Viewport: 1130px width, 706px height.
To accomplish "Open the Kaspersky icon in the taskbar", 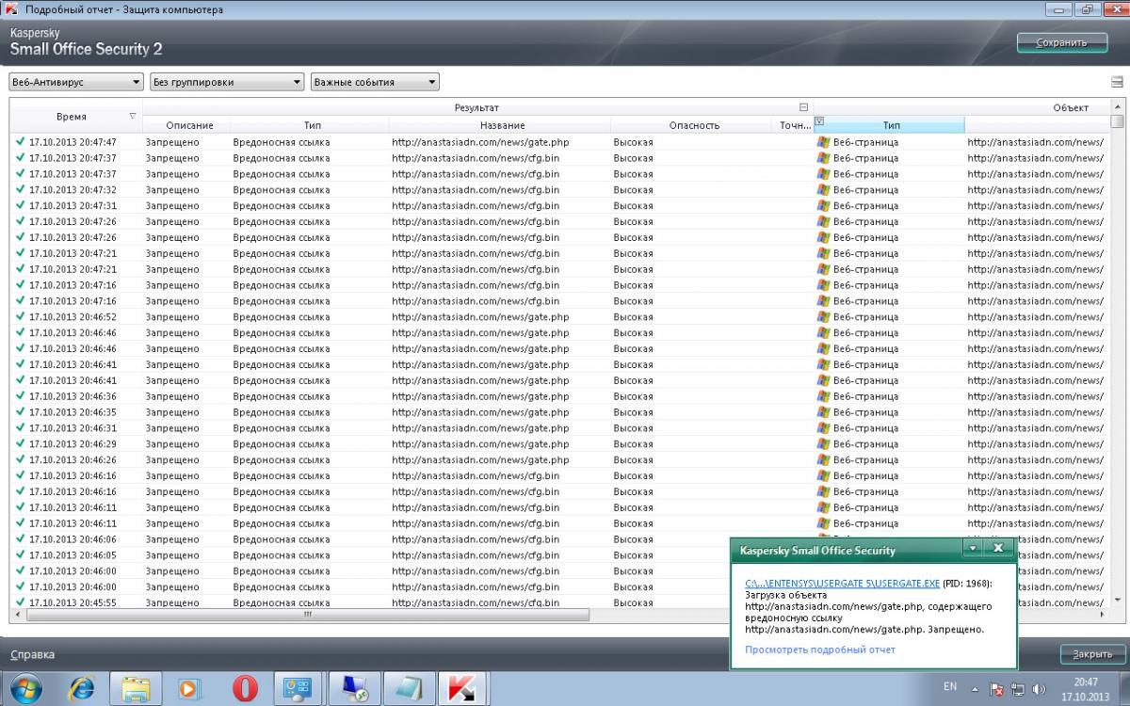I will click(x=461, y=689).
